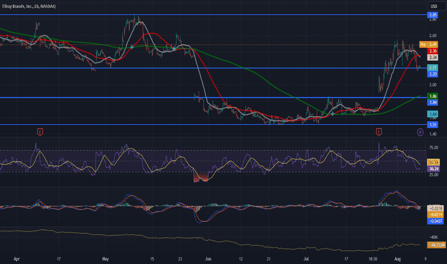
Task: Click the -48.222M volume indicator label
Action: pos(436,245)
